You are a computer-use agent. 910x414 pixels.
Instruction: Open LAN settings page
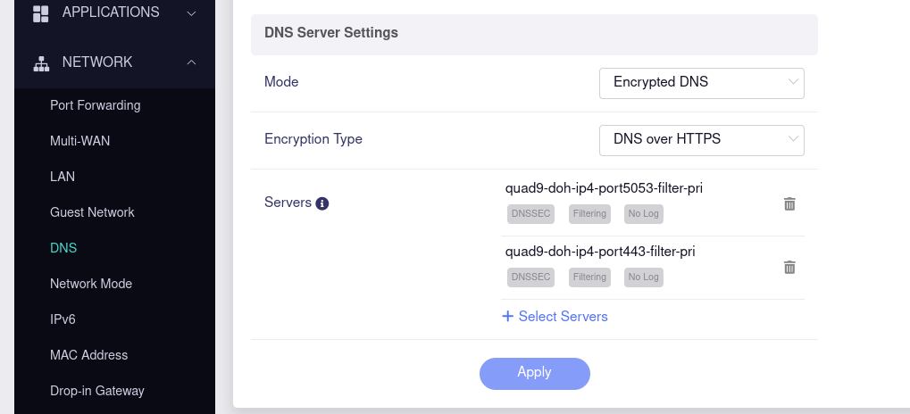coord(63,177)
